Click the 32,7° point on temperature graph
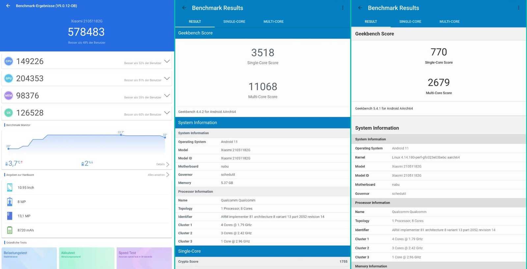Image resolution: width=527 pixels, height=269 pixels. pyautogui.click(x=121, y=135)
